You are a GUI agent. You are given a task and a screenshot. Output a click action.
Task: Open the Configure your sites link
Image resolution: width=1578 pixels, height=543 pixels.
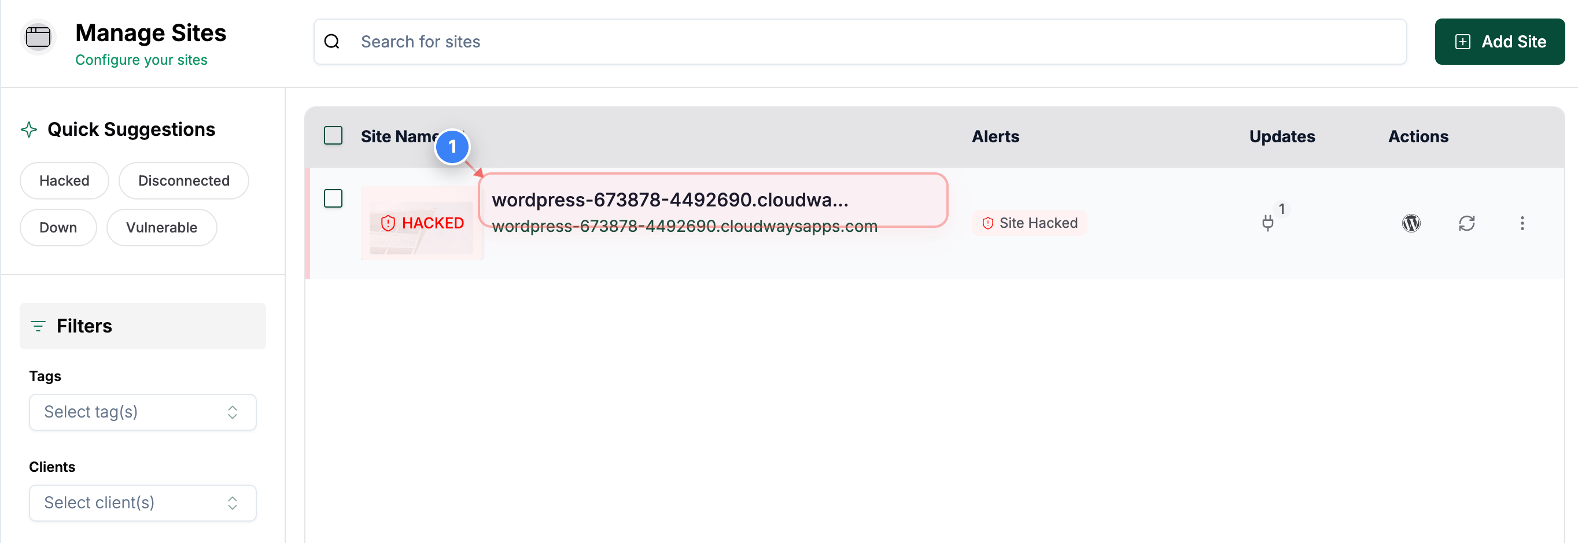142,60
